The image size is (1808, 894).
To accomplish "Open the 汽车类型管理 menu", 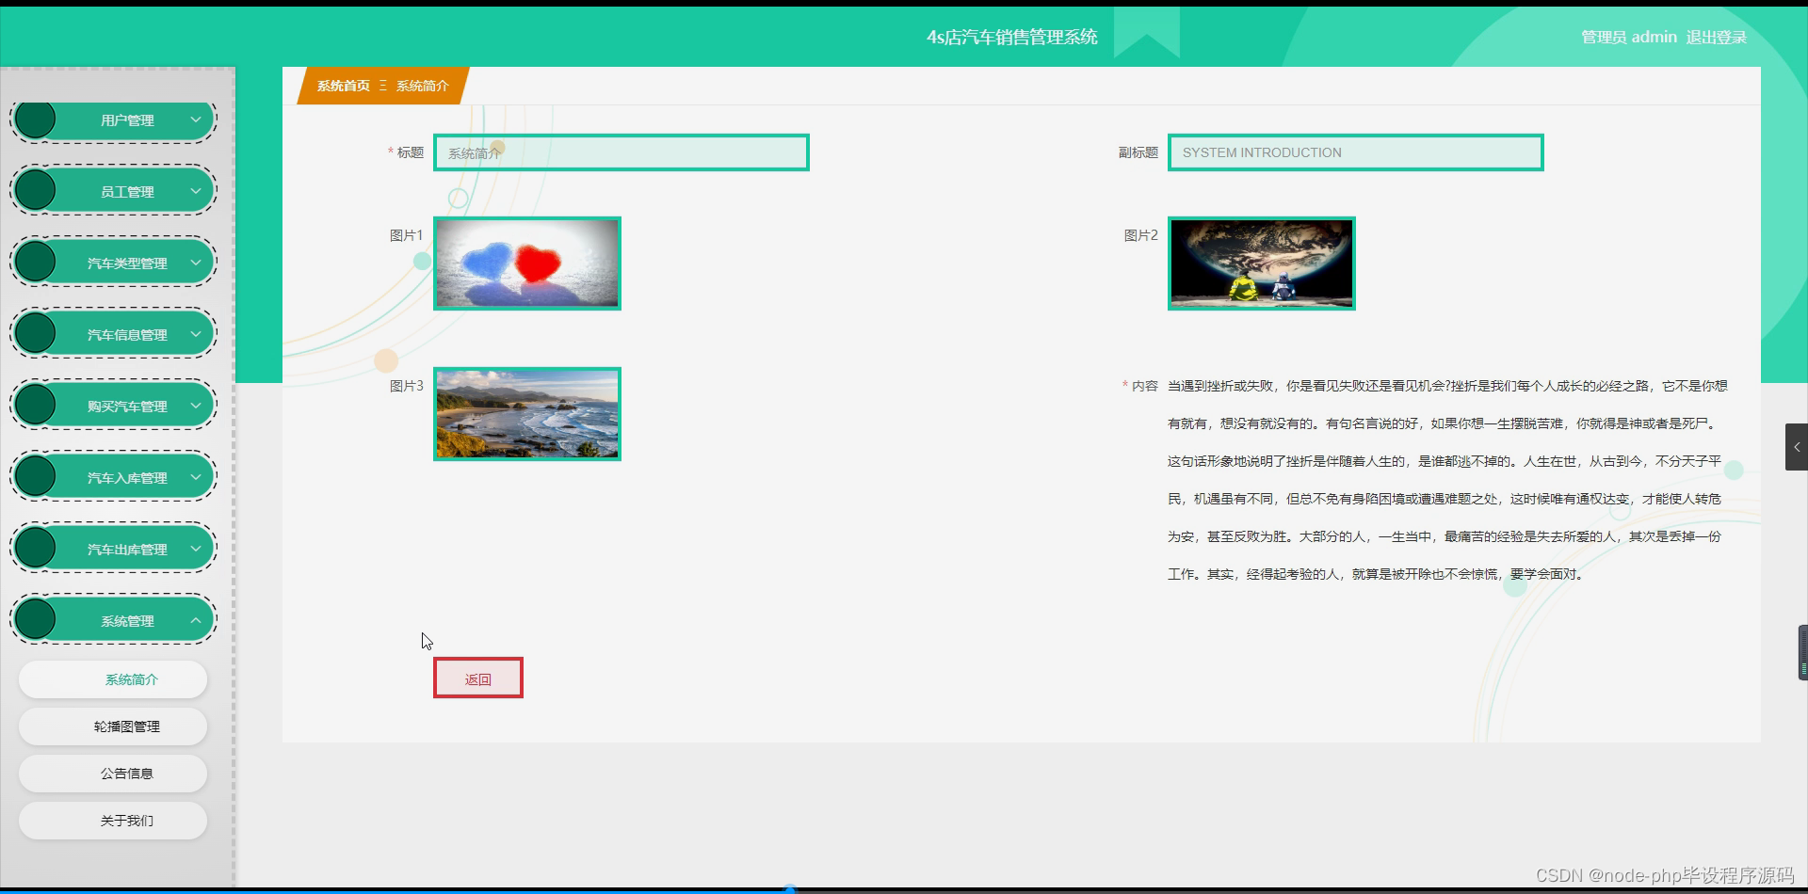I will [x=113, y=263].
